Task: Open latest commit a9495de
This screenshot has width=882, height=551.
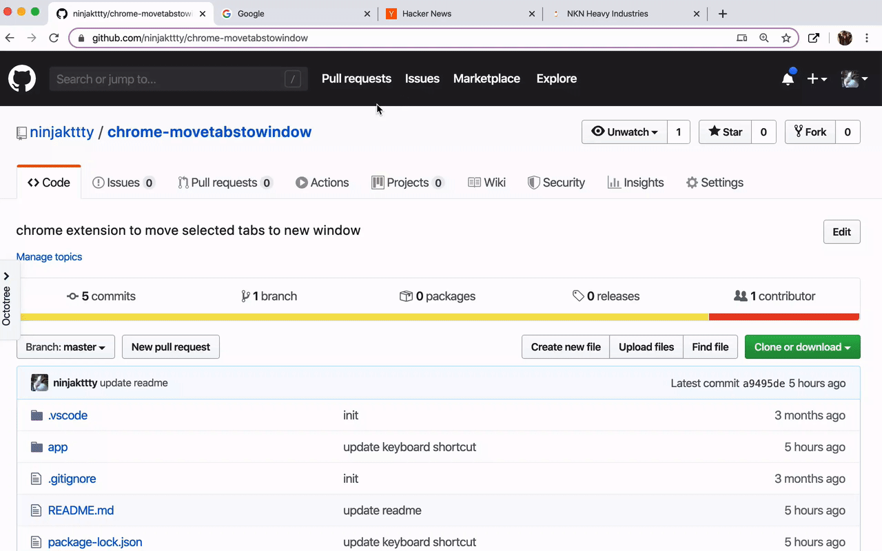Action: click(763, 384)
